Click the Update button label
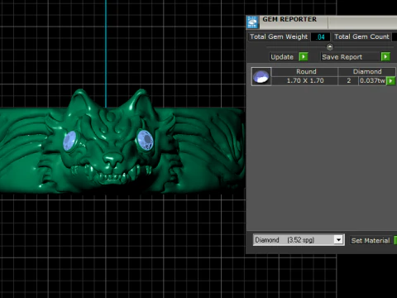 point(282,57)
